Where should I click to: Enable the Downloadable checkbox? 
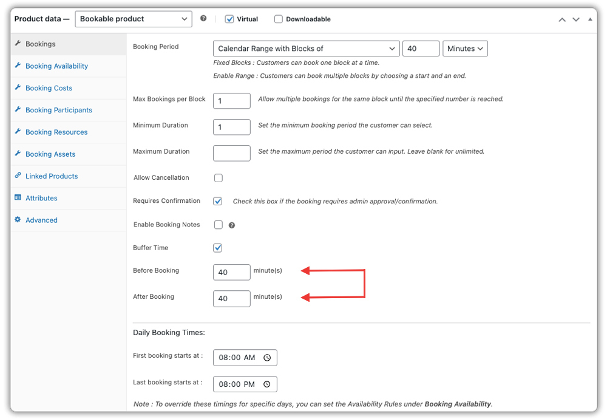tap(279, 19)
